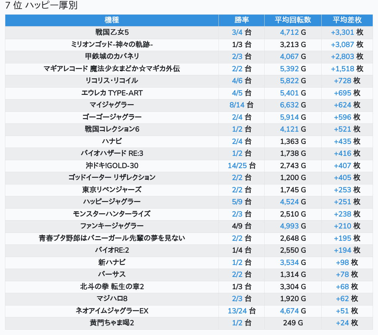Select the 戦国乙女5 machine row
This screenshot has height=335, width=378.
click(x=189, y=32)
